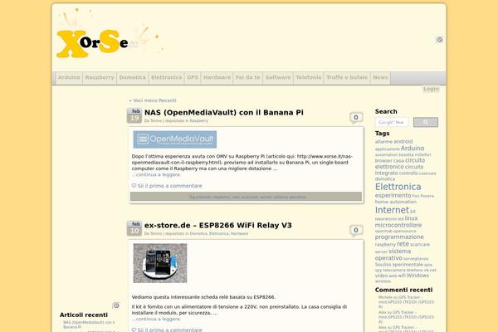The height and width of the screenshot is (332, 498).
Task: Select the Internet tag in tag cloud
Action: pyautogui.click(x=392, y=210)
